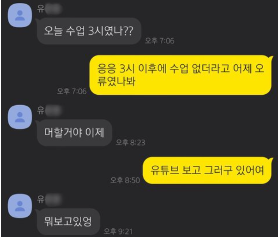Click the 오후 8:23 timestamp
This screenshot has height=237, width=278.
131,142
